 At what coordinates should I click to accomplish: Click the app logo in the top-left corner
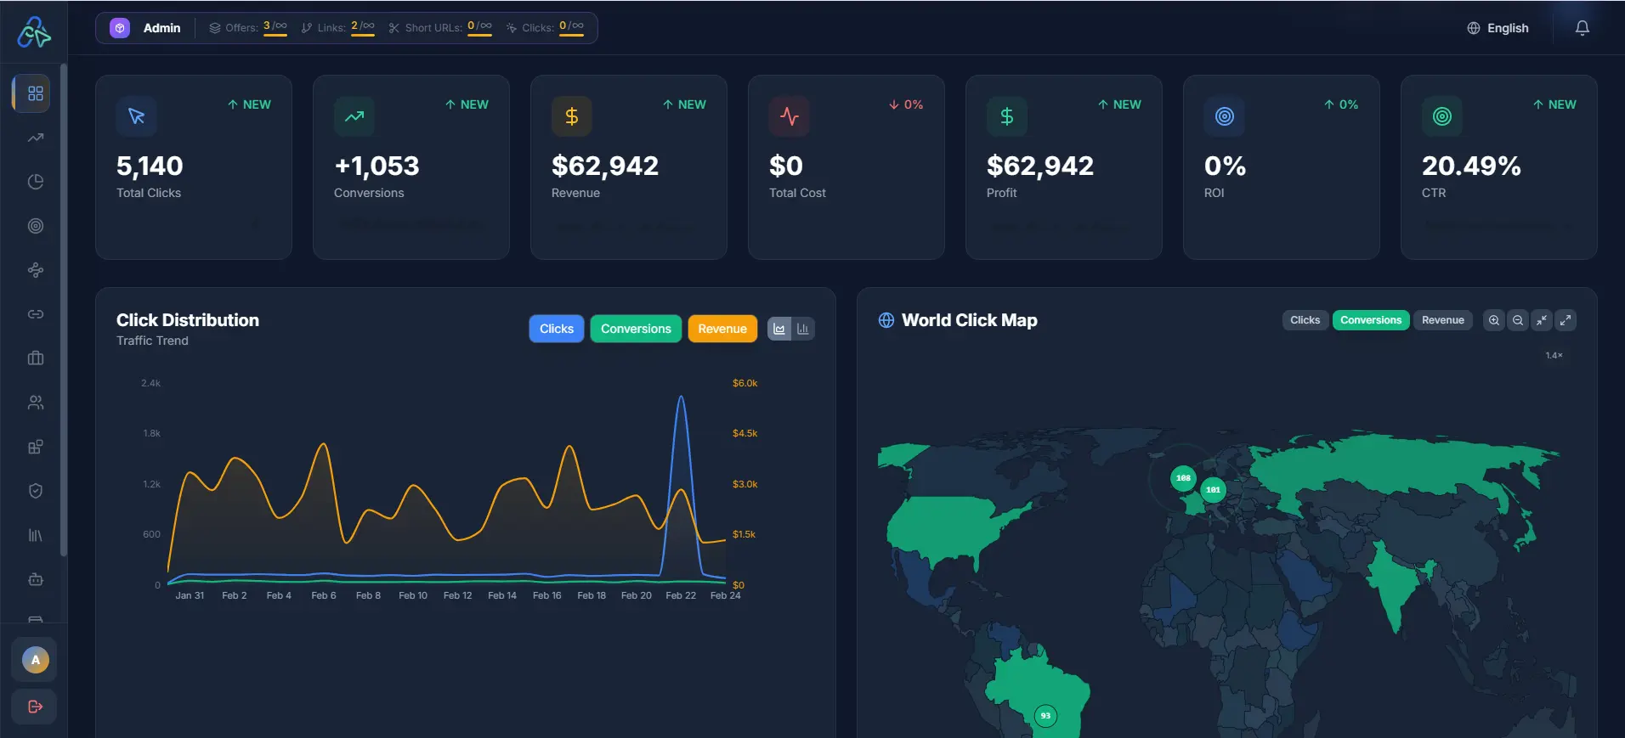34,32
